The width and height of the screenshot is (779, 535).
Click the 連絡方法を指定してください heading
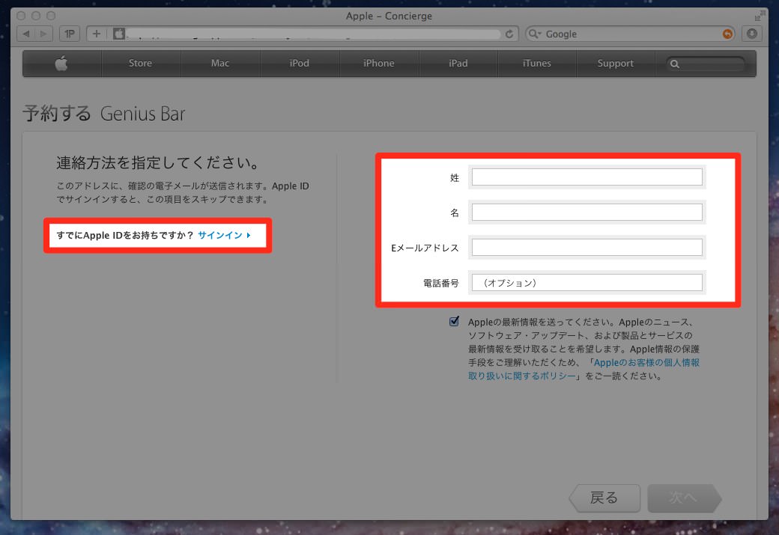(x=157, y=163)
